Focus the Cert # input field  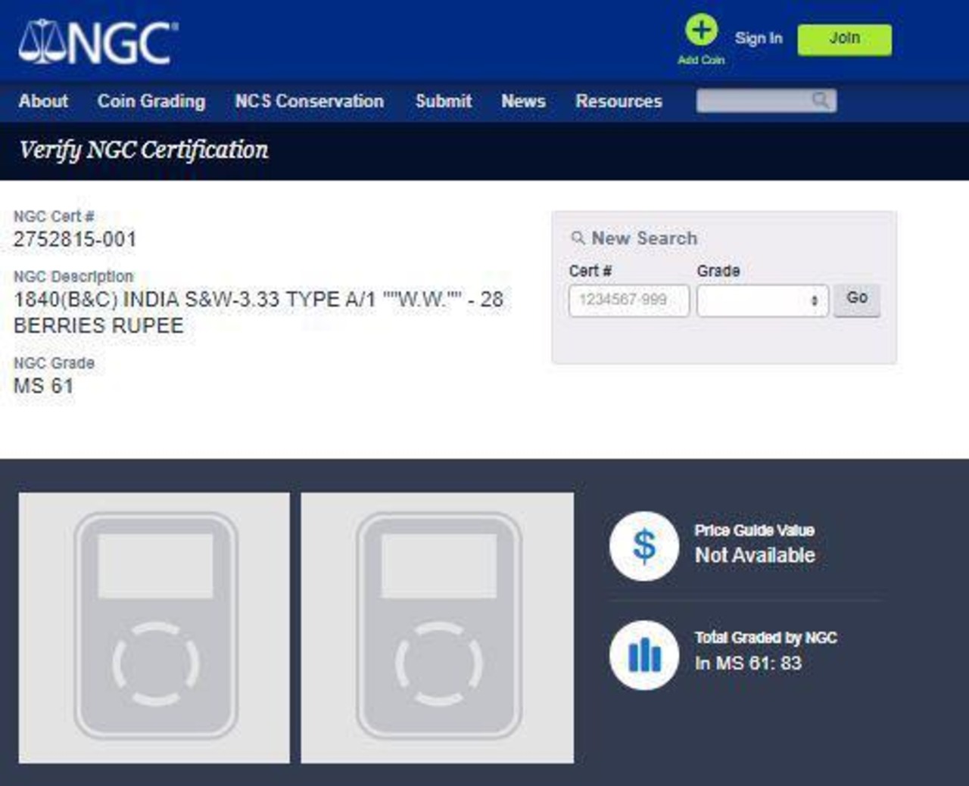629,300
